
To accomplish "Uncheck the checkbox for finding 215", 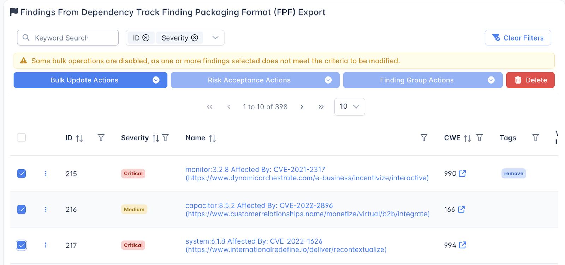I will [22, 173].
